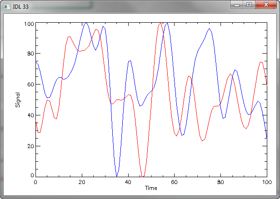Click the red curve's lowest dip near time 46

pos(143,176)
